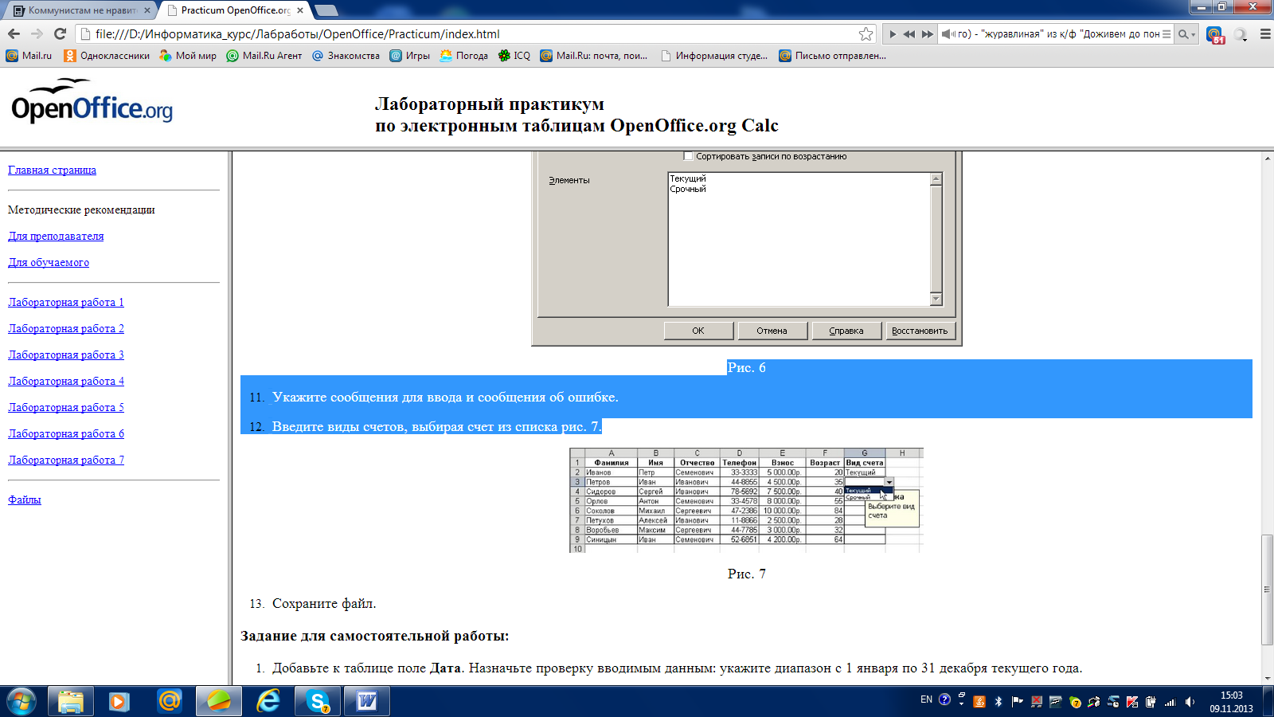Open the Погода bookmark
Viewport: 1274px width, 717px height.
point(463,56)
